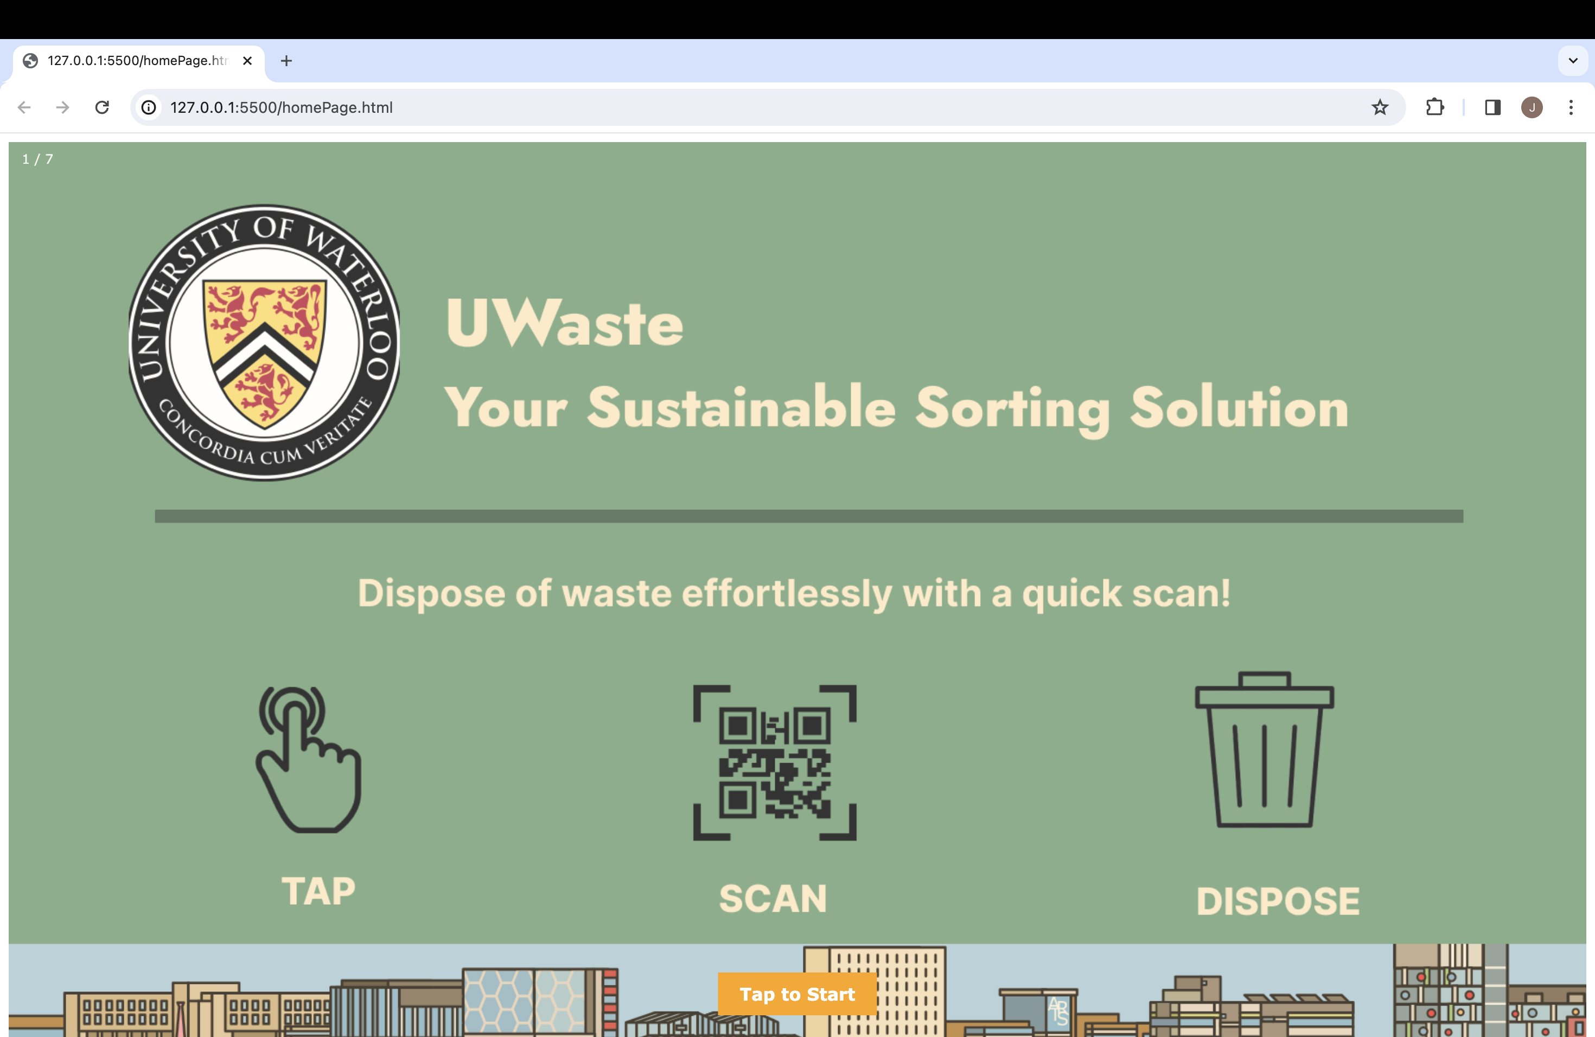Toggle the browser side panel

coord(1492,107)
